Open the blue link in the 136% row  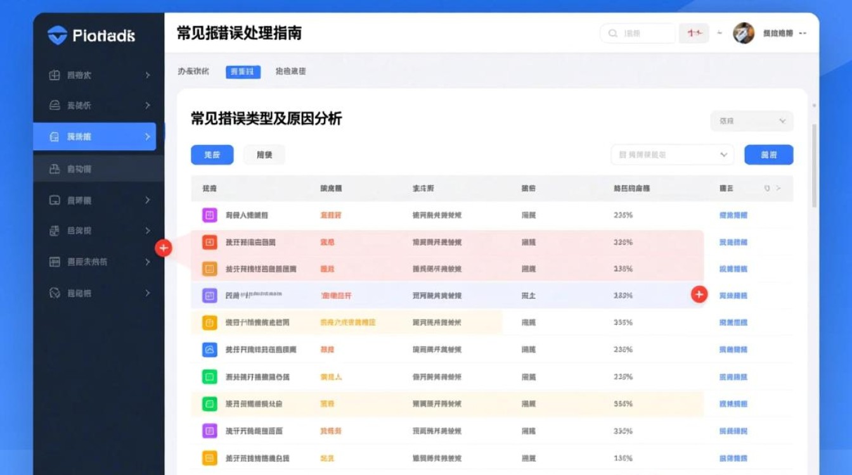pos(733,458)
